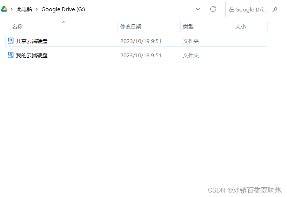Screen dimensions: 287x197
Task: Open the address bar history dropdown
Action: click(x=198, y=9)
